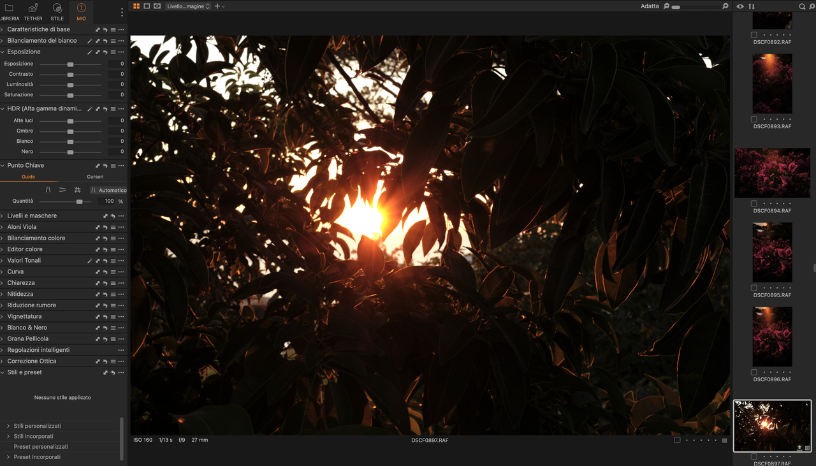
Task: Click the Automatico keystone button
Action: click(x=108, y=190)
